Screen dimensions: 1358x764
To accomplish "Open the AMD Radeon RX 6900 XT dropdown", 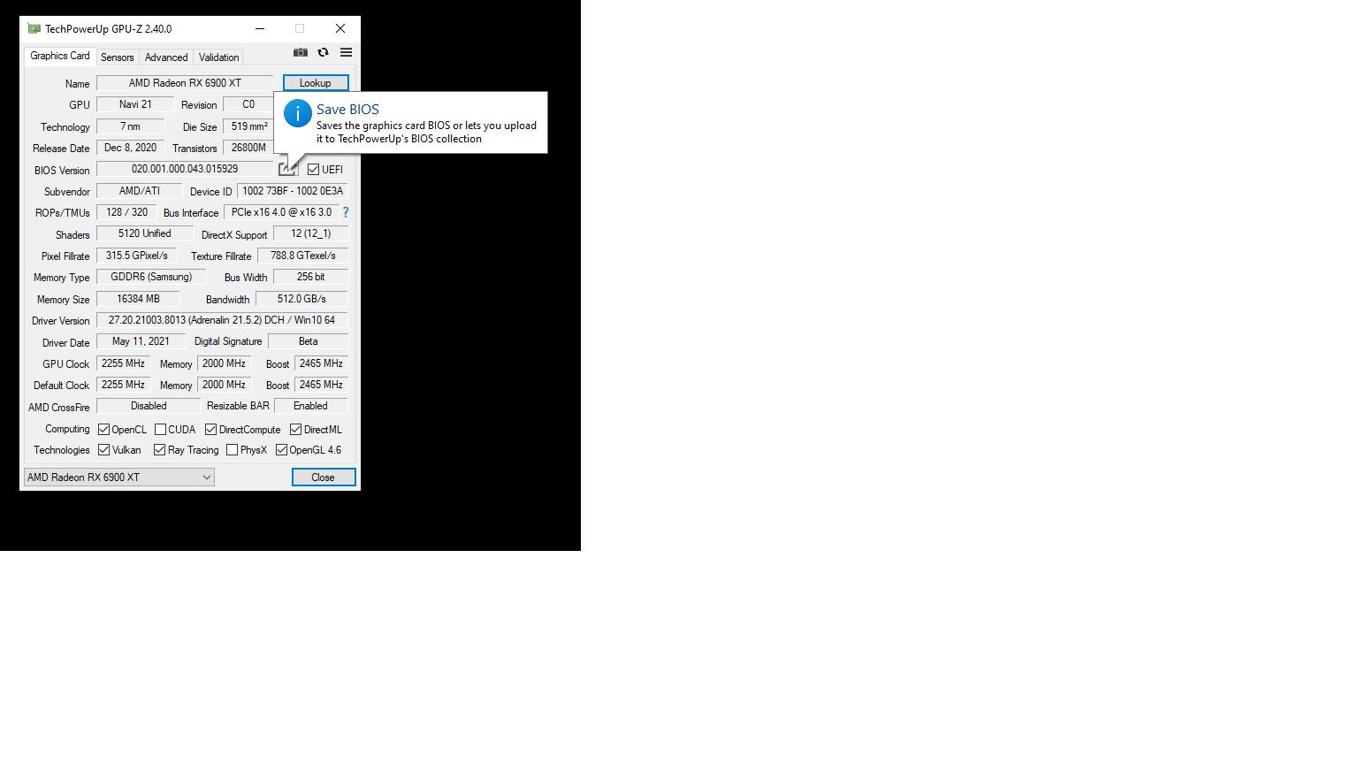I will click(118, 477).
